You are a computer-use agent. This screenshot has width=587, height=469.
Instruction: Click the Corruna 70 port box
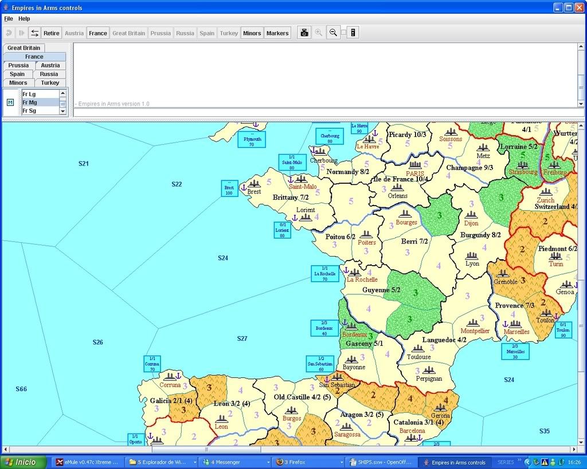point(152,364)
